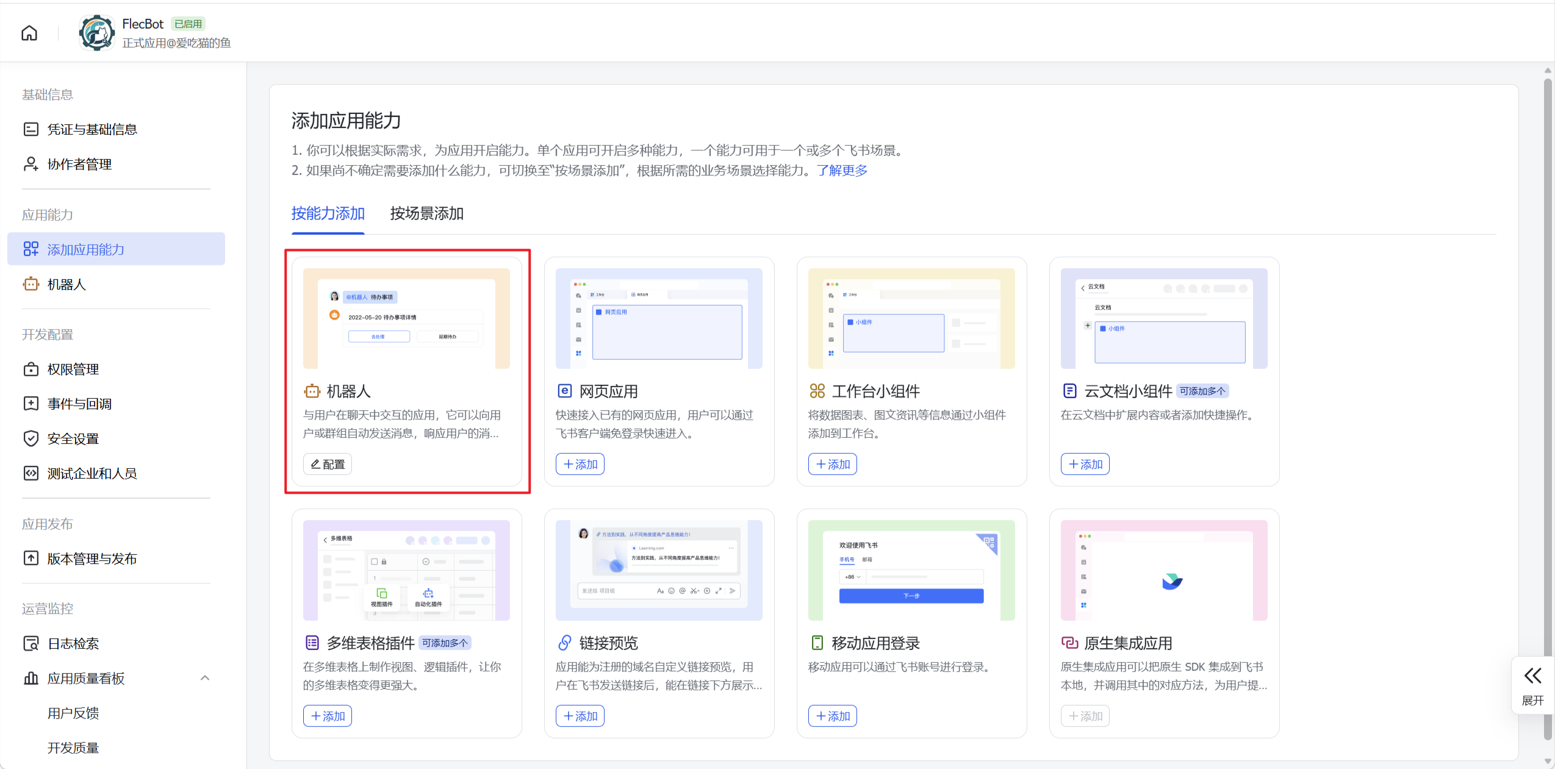
Task: Add the 链接预览 capability
Action: coord(580,716)
